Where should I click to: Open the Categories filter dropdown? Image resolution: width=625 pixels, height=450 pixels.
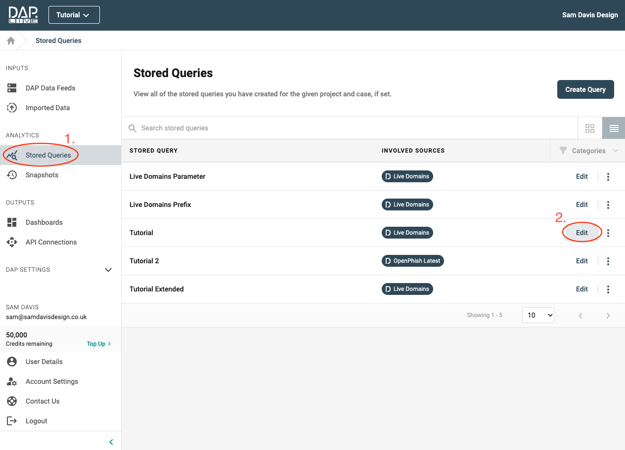click(588, 151)
